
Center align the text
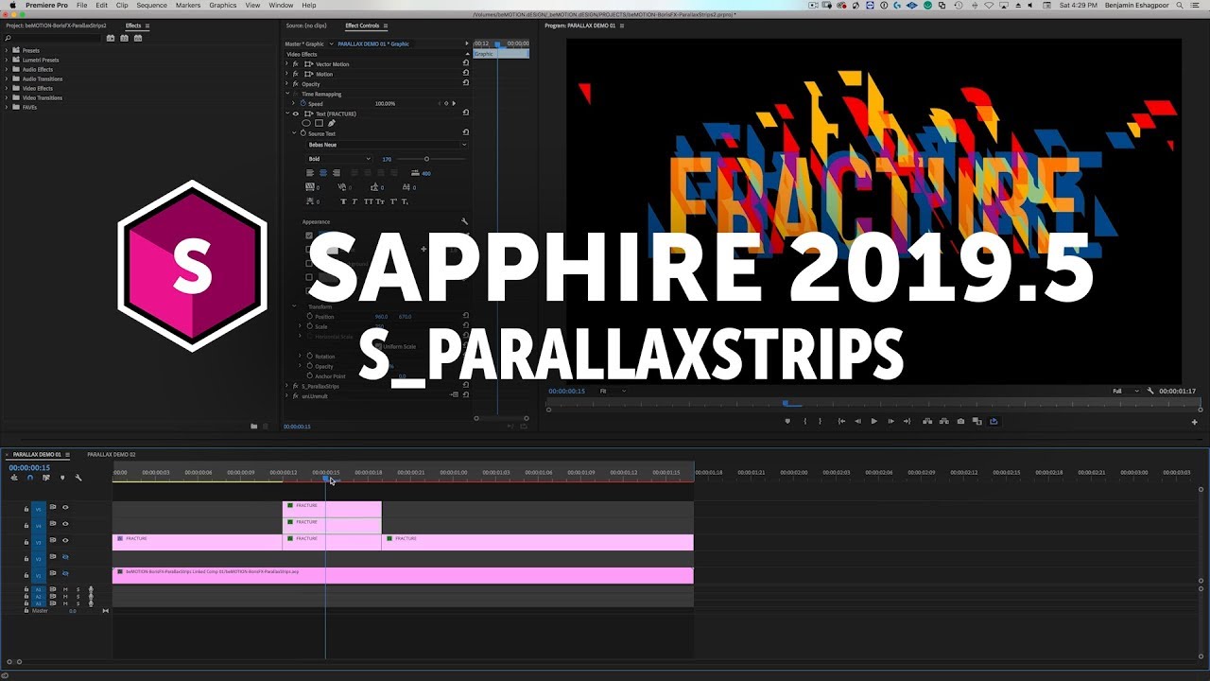pos(323,173)
